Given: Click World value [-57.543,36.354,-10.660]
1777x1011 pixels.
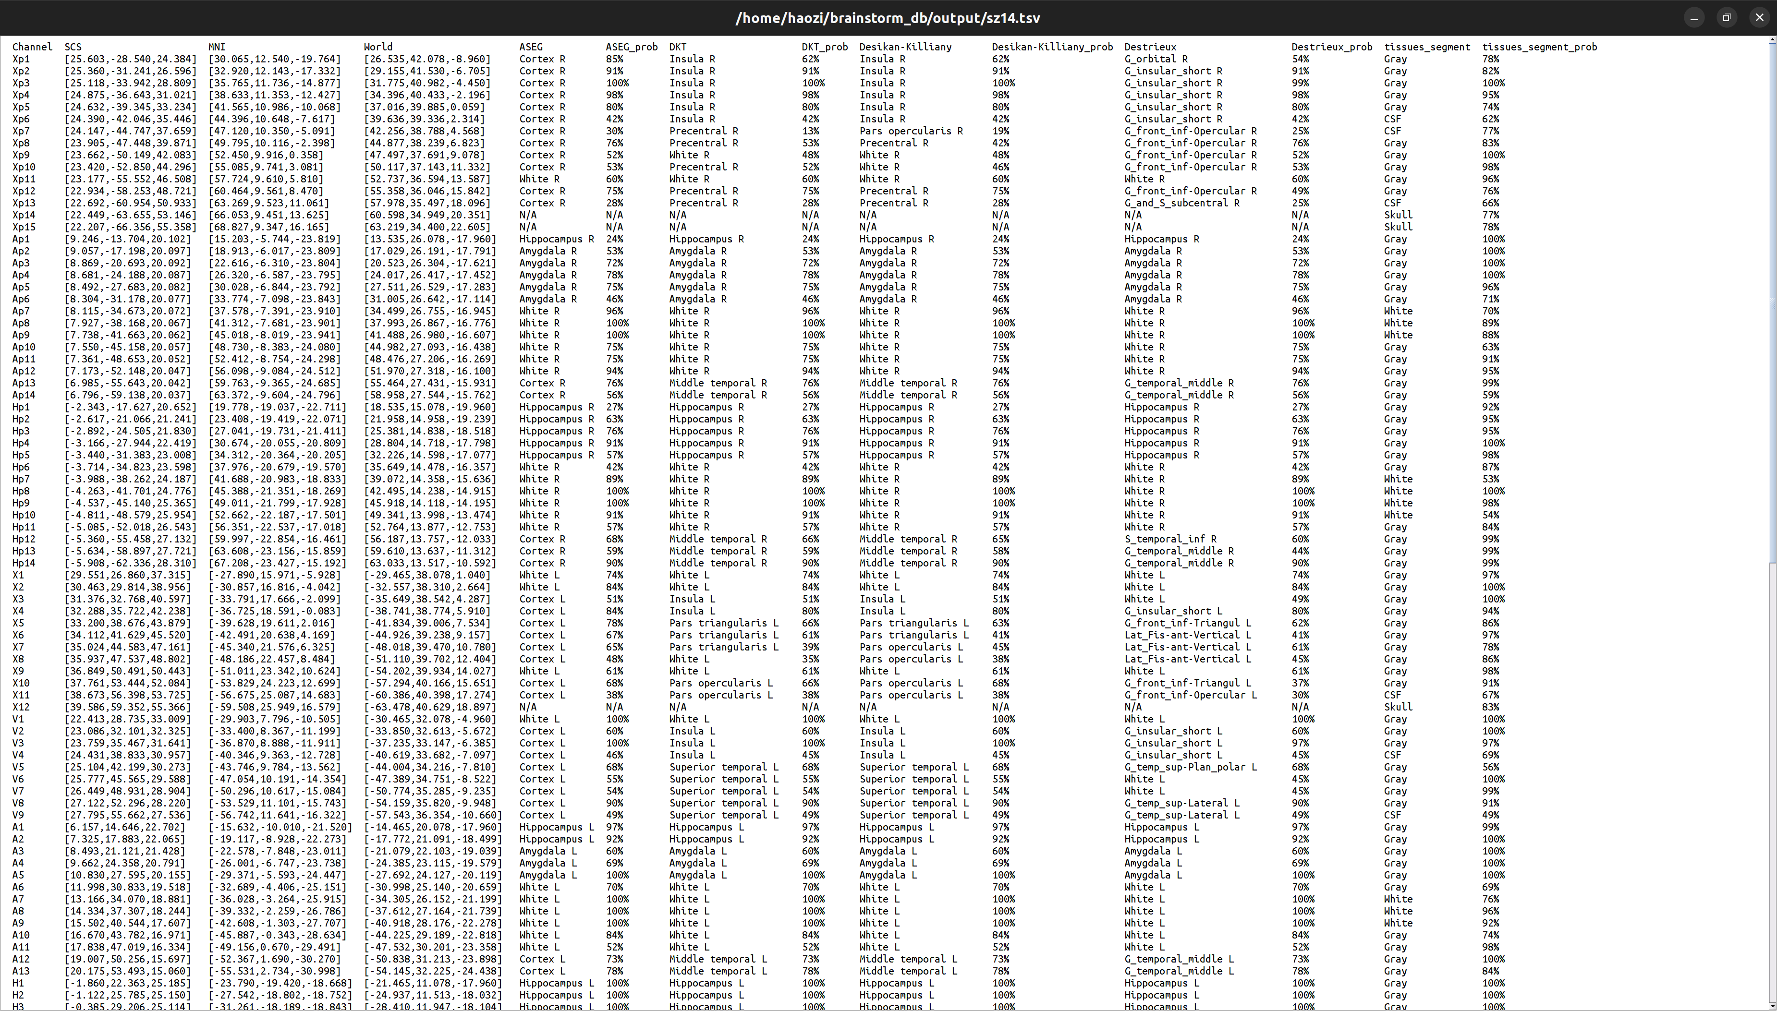Looking at the screenshot, I should coord(433,815).
